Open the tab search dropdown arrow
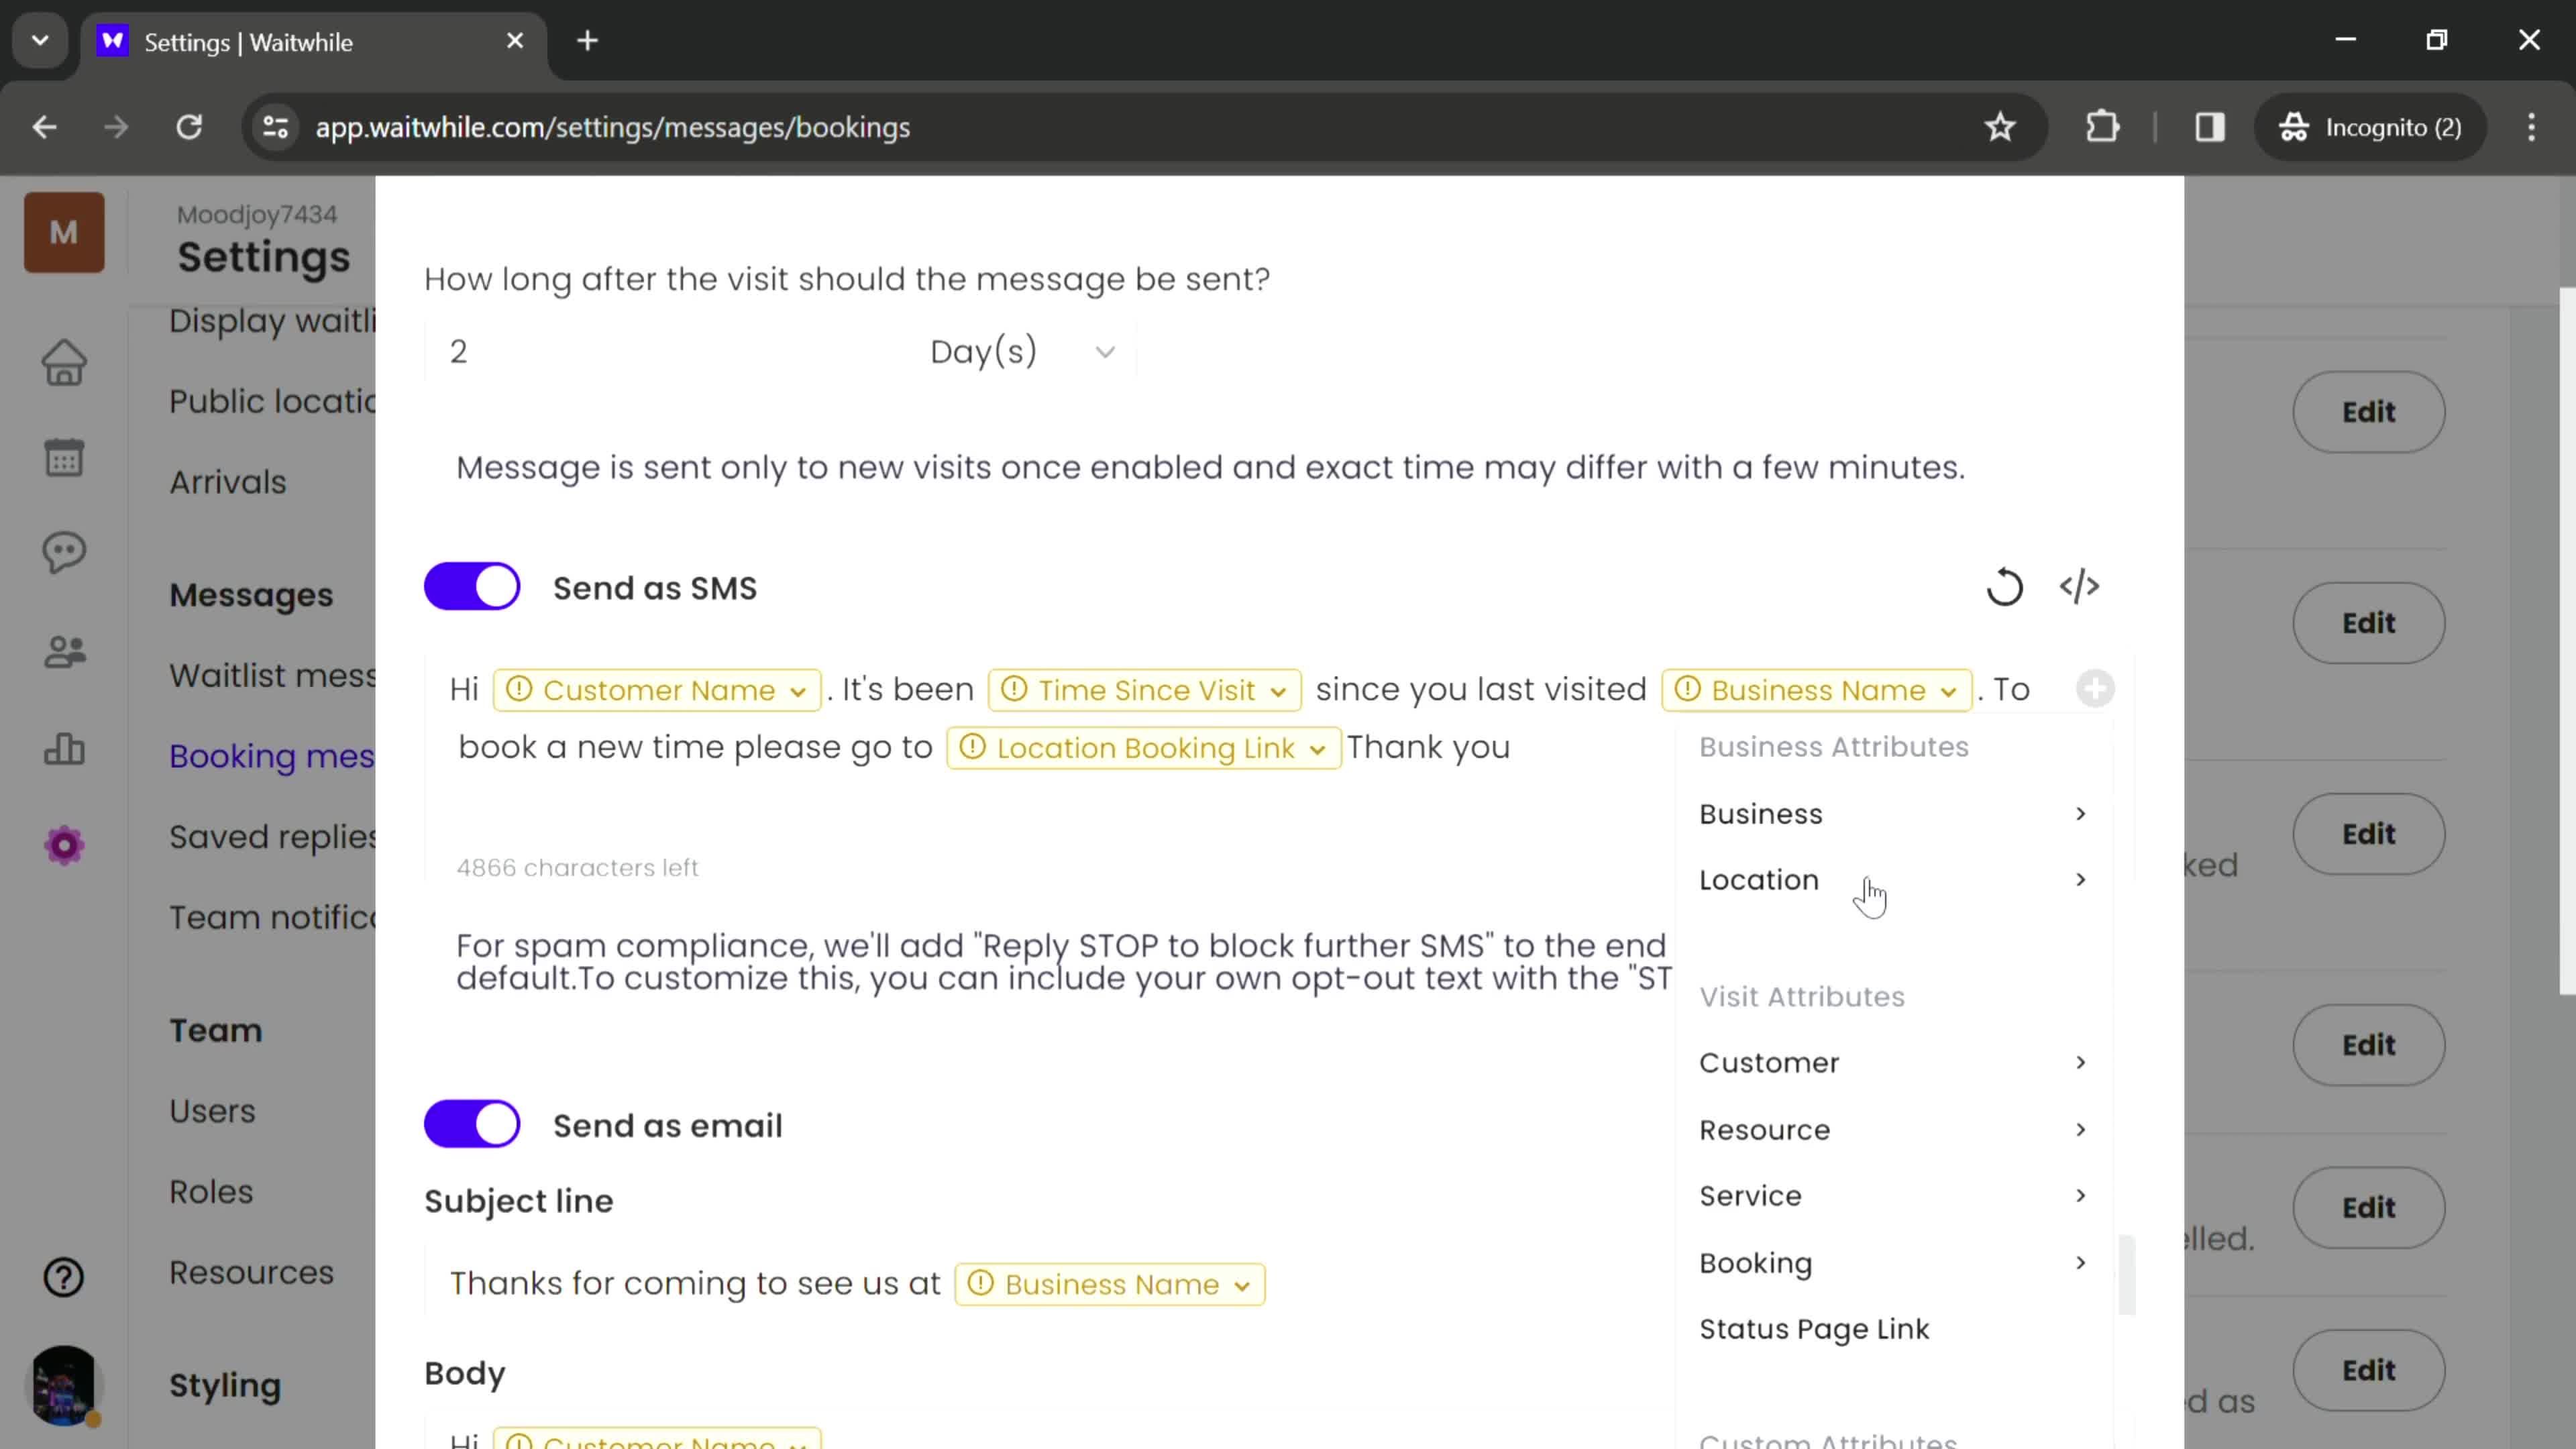2576x1449 pixels. 40,41
